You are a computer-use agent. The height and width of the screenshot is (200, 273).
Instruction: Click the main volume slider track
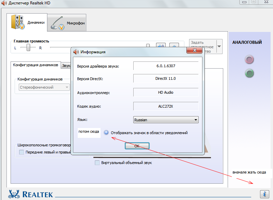click(97, 47)
